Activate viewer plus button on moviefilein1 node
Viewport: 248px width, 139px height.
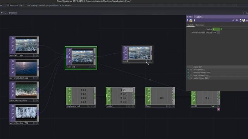point(38,56)
